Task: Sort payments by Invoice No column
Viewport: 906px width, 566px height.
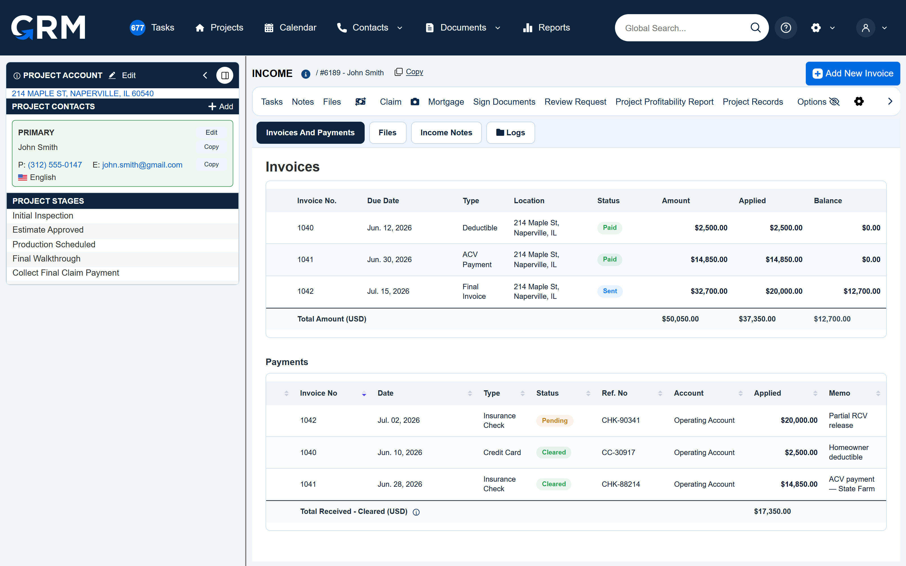Action: [x=364, y=393]
